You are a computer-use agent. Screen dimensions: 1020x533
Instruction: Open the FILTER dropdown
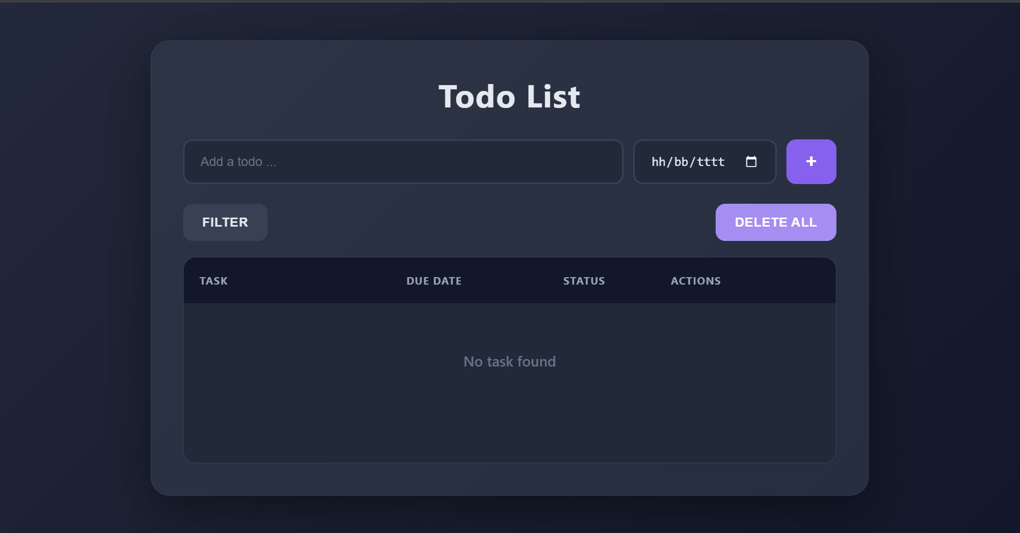click(225, 222)
